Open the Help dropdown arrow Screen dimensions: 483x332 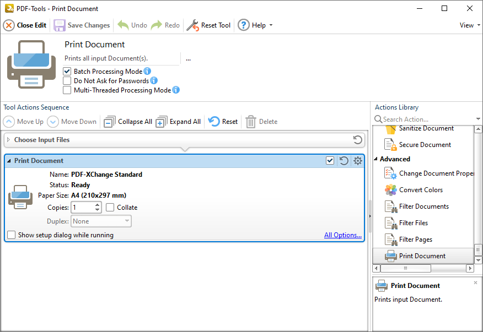pos(271,25)
